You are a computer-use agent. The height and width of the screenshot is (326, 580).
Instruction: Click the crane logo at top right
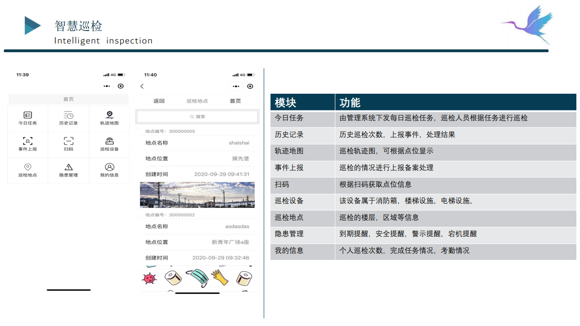[x=527, y=24]
